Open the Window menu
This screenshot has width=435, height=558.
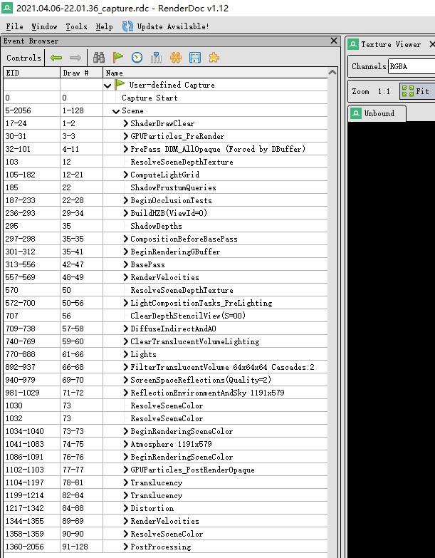tap(44, 26)
